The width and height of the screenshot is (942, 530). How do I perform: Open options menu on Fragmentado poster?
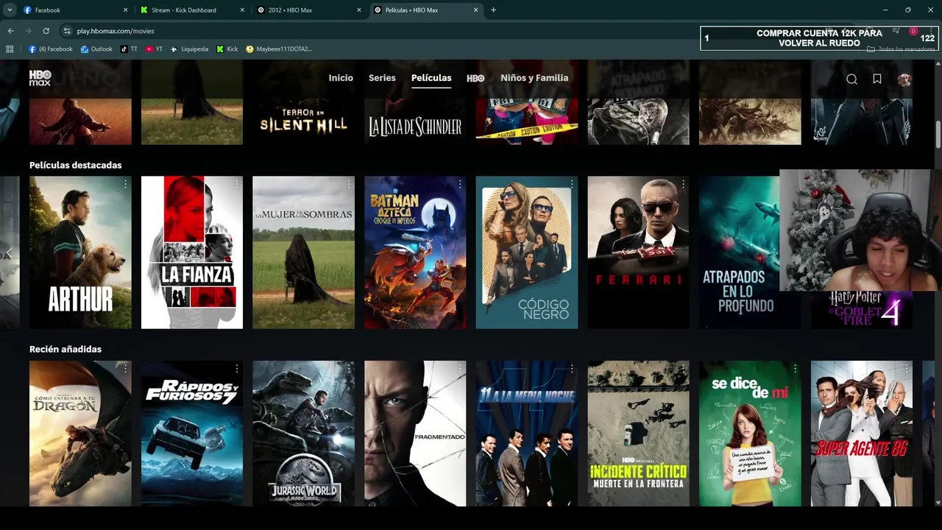click(x=460, y=368)
